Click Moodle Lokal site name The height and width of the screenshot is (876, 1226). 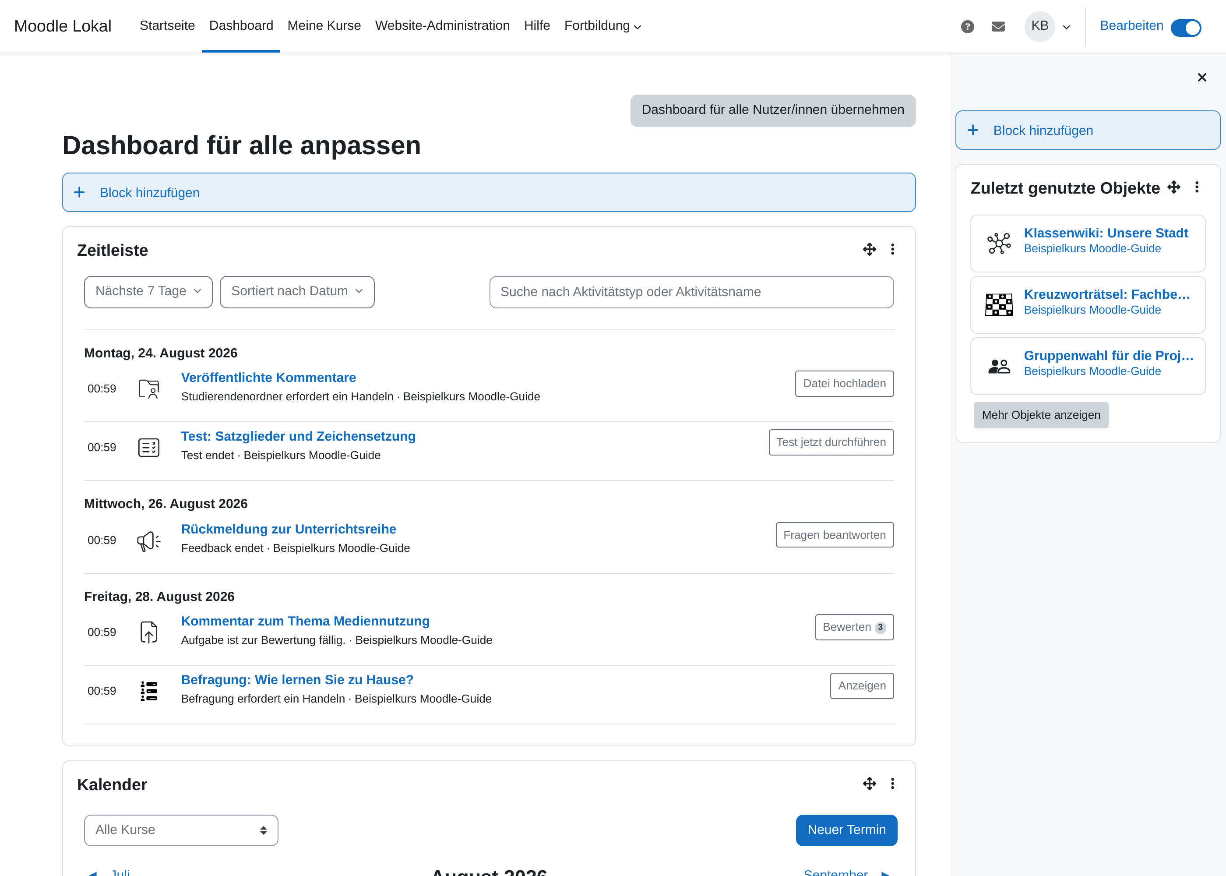[63, 26]
